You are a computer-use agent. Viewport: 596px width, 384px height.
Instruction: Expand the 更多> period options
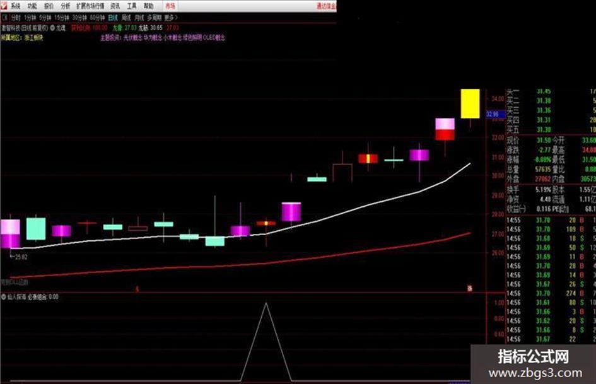(x=171, y=18)
